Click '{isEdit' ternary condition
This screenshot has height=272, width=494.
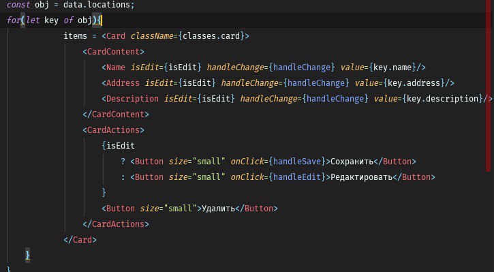click(x=118, y=146)
